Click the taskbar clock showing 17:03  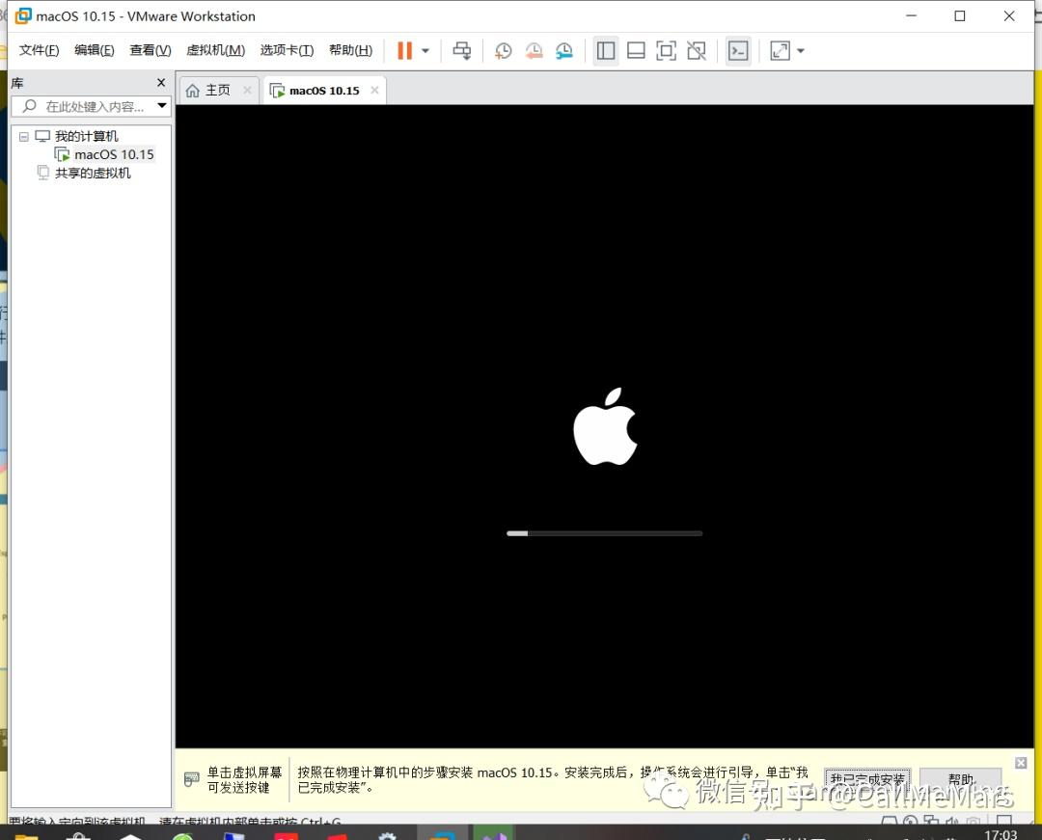[x=1001, y=834]
